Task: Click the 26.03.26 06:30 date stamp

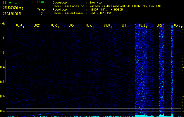Action: coord(12,13)
